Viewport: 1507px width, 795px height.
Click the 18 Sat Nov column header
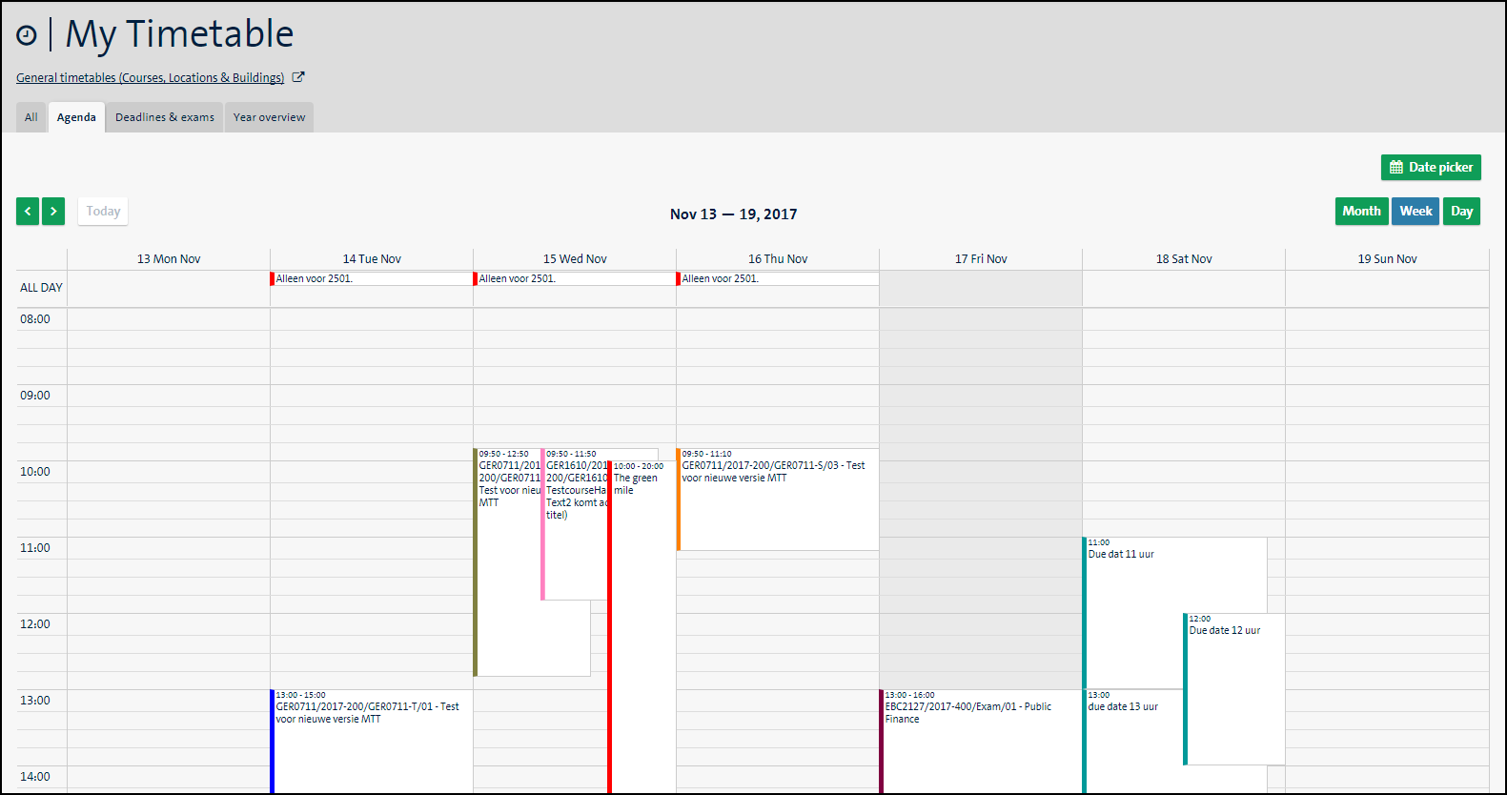[1184, 259]
